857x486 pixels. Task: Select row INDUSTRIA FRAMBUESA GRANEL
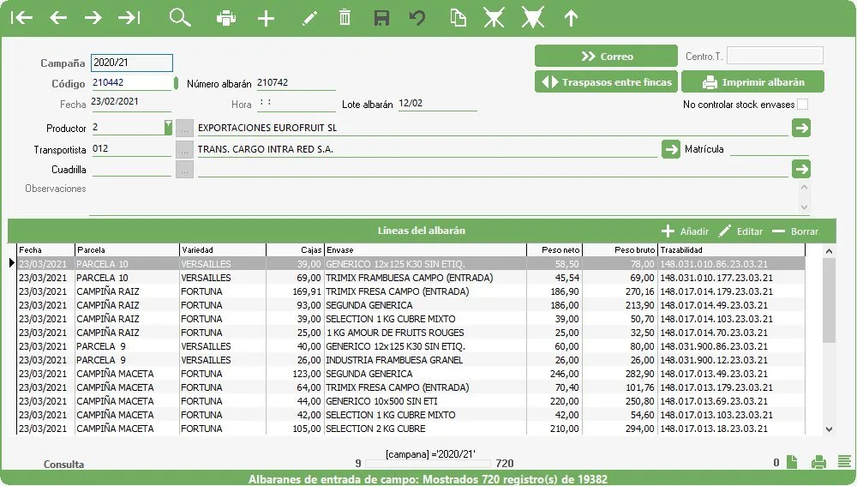411,360
